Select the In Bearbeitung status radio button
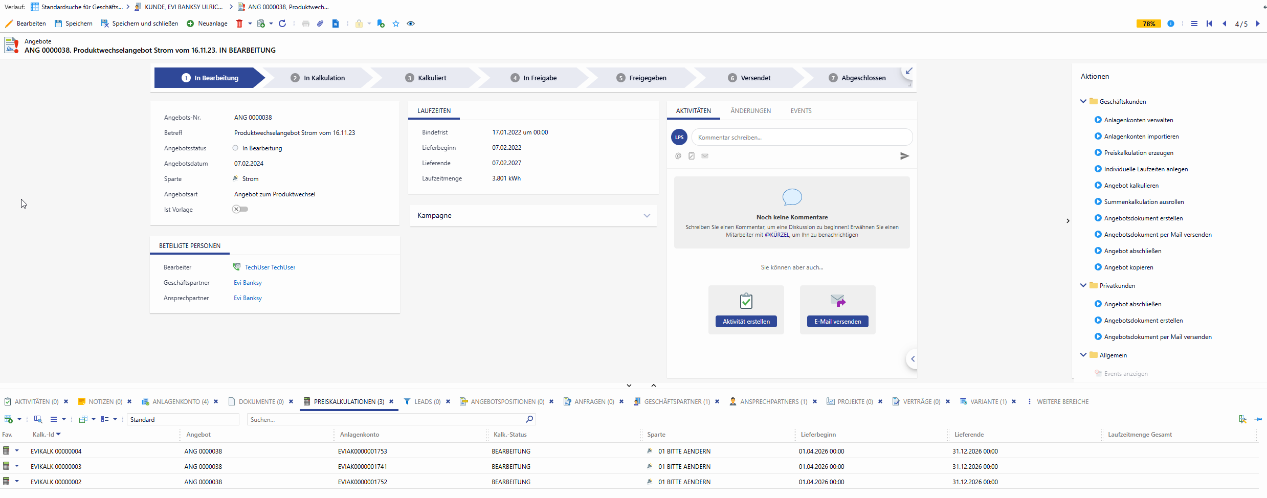The width and height of the screenshot is (1267, 498). pyautogui.click(x=235, y=148)
